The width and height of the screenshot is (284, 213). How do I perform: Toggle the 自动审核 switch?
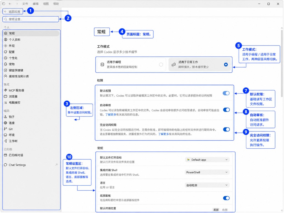coord(226,110)
